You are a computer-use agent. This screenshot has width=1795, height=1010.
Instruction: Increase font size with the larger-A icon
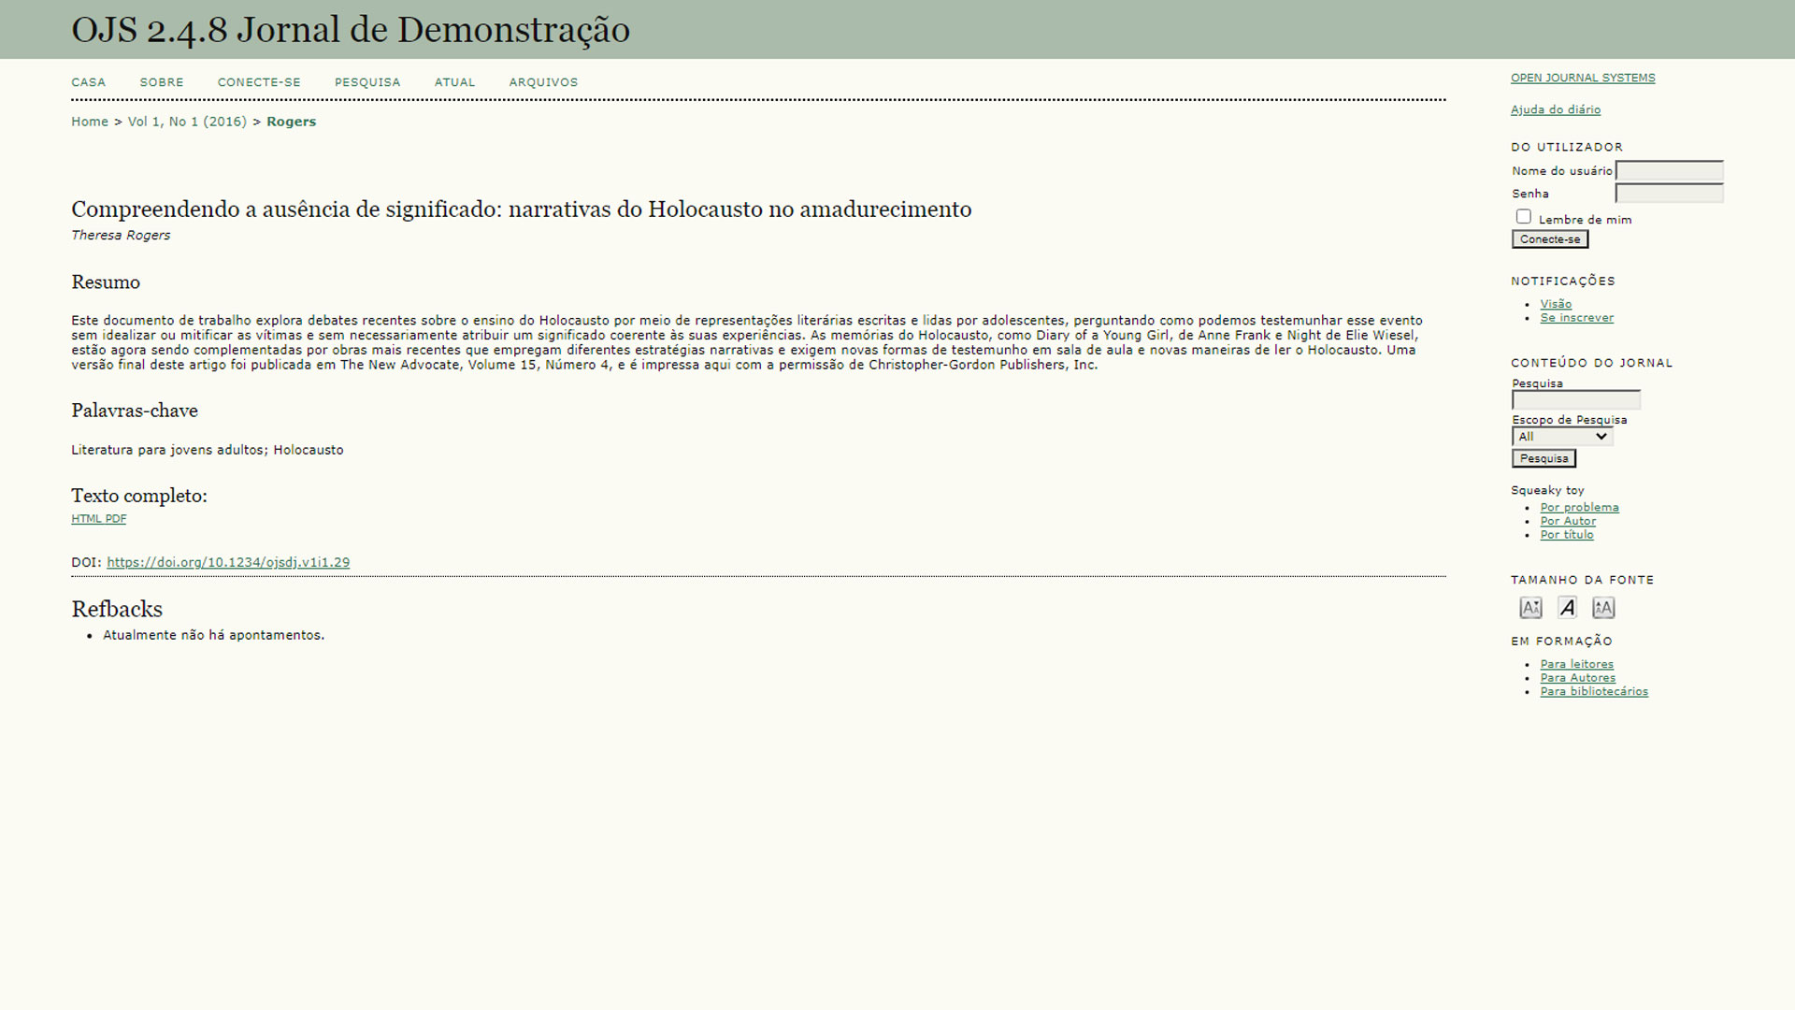pyautogui.click(x=1603, y=608)
